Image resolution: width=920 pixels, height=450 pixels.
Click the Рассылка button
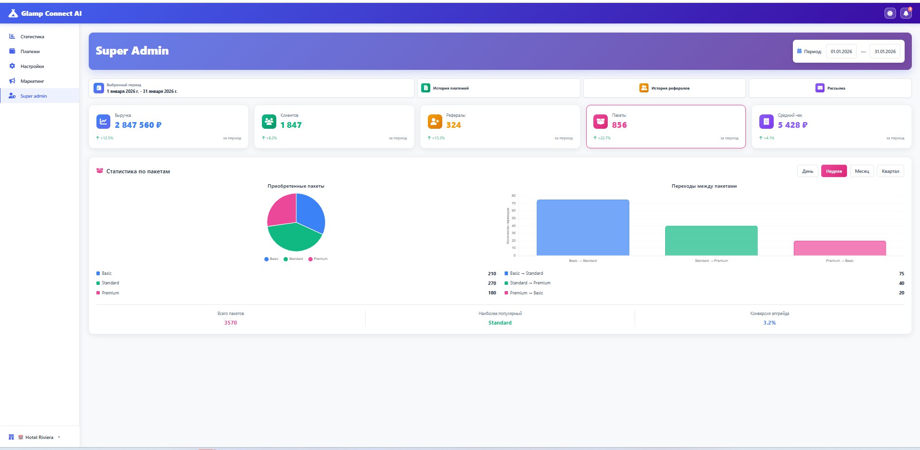click(830, 88)
